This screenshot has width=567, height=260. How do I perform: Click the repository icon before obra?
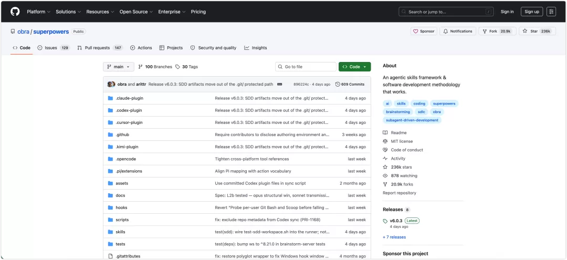13,32
